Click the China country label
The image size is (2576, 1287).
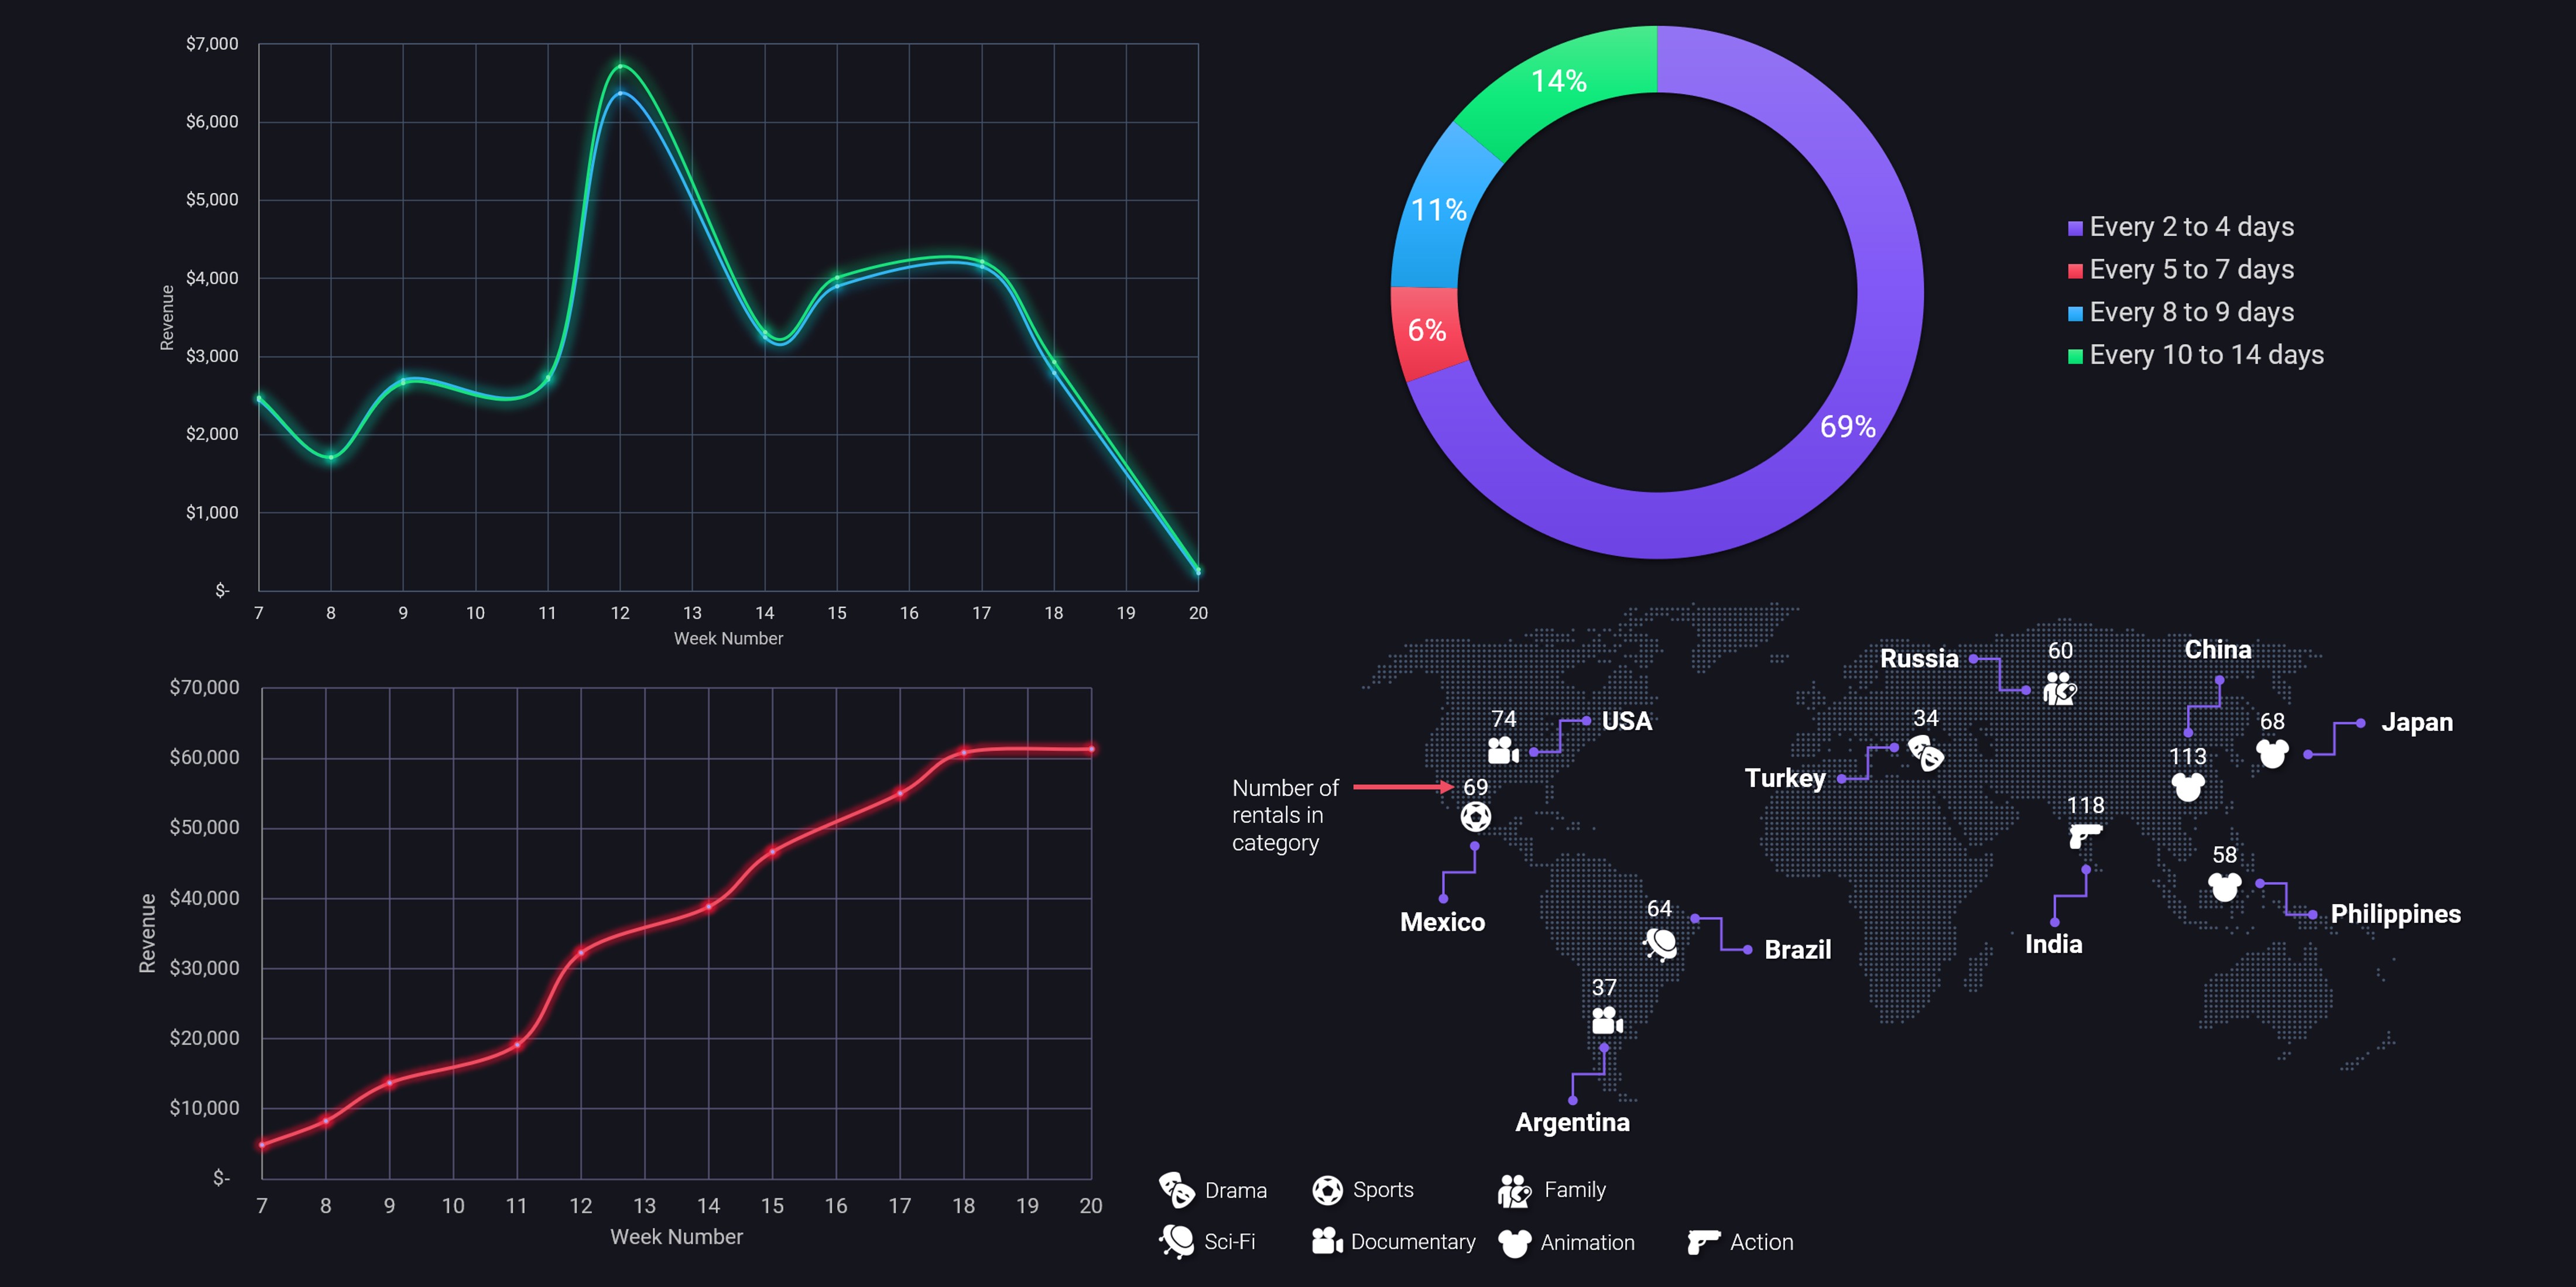pos(2218,650)
